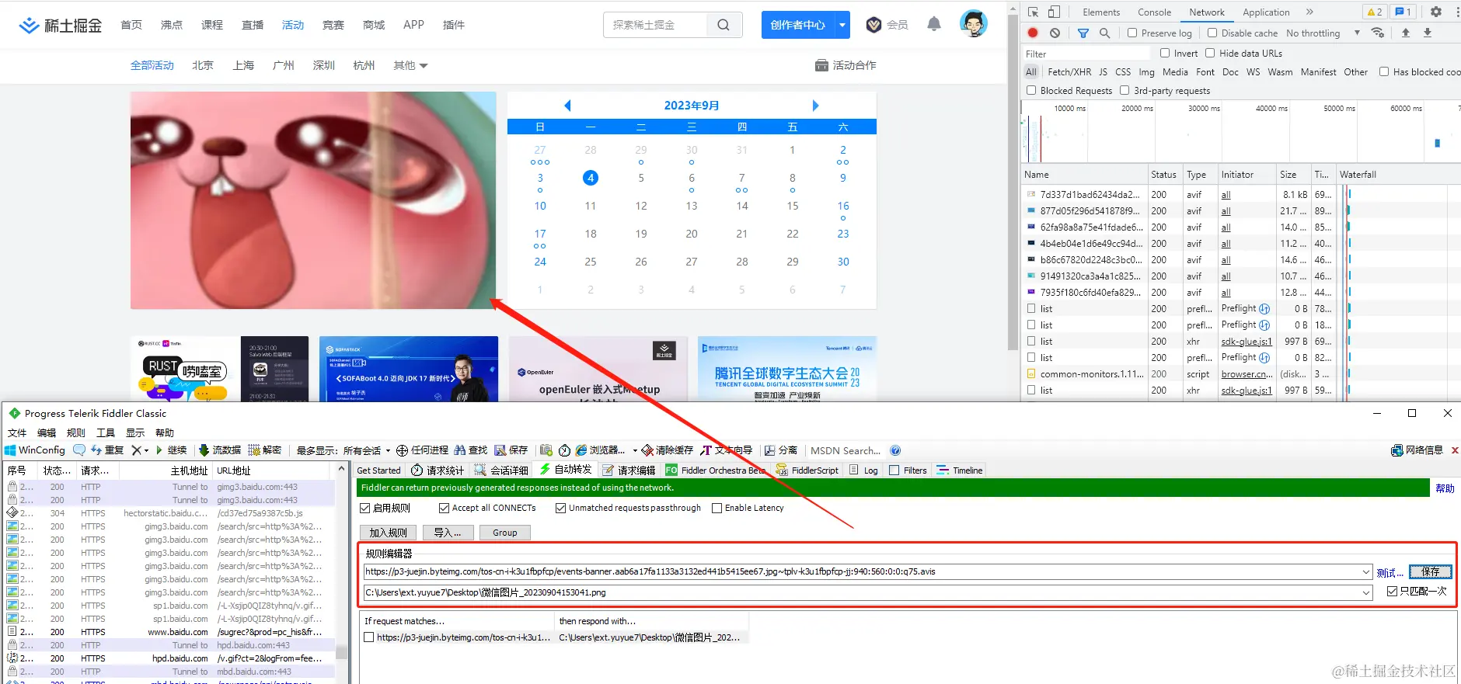Toggle Disable cache checkbox
This screenshot has height=684, width=1461.
(1212, 33)
